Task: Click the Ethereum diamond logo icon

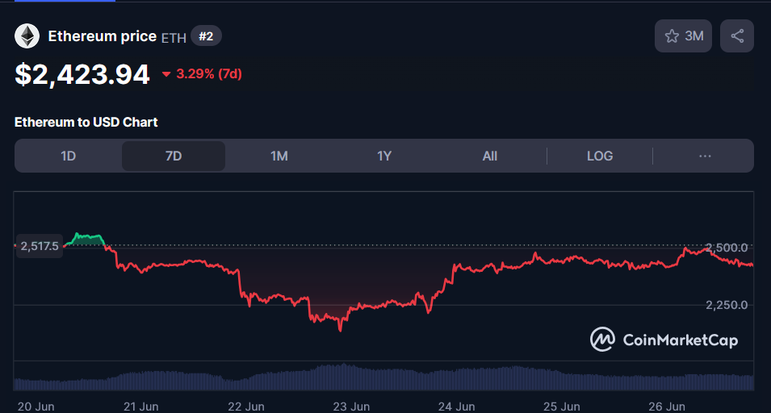Action: tap(27, 35)
